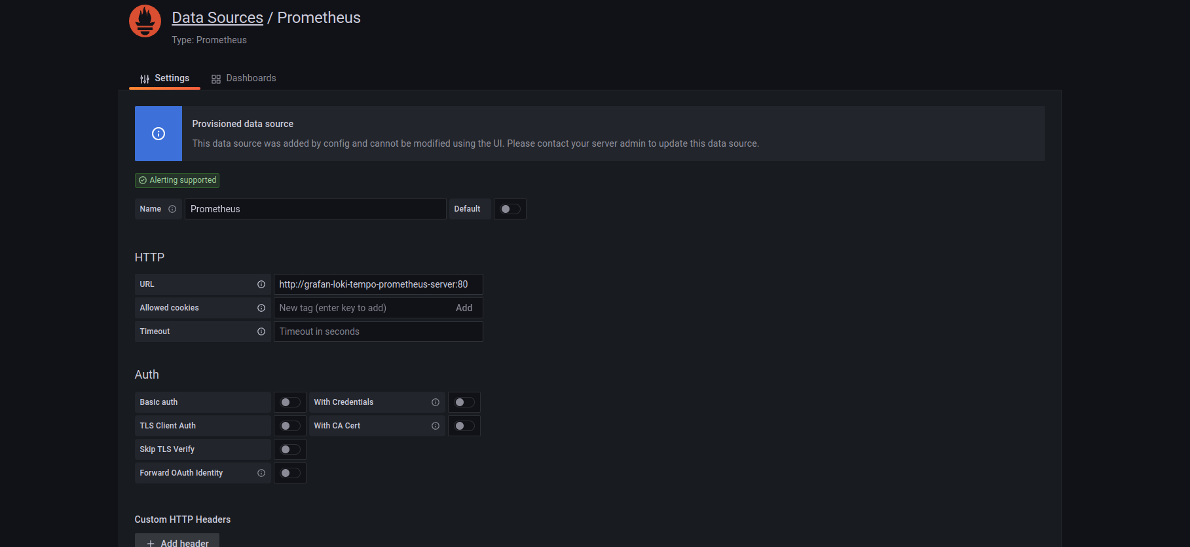Click the Prometheus flame logo
The height and width of the screenshot is (547, 1190).
pyautogui.click(x=145, y=21)
